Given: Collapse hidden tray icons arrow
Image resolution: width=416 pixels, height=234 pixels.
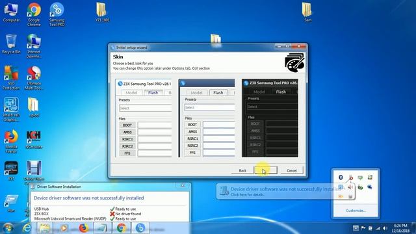Looking at the screenshot, I should point(356,228).
